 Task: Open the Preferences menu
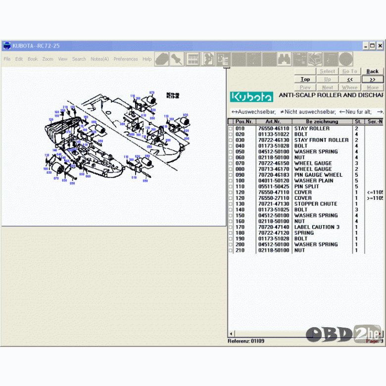point(126,59)
